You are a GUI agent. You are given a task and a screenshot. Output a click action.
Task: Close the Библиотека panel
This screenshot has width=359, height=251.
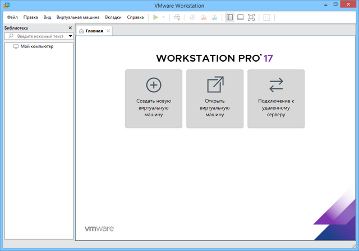[x=70, y=28]
